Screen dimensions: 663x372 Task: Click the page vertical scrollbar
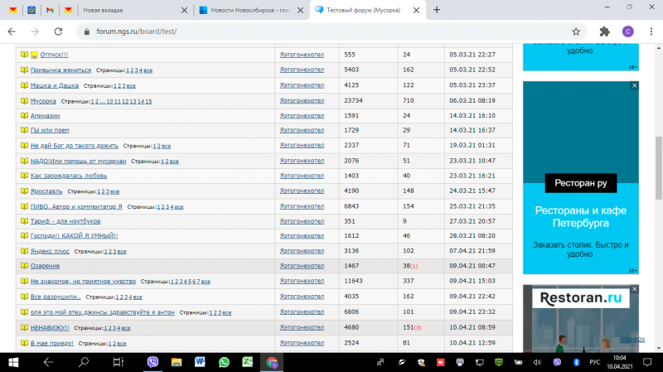tap(658, 166)
